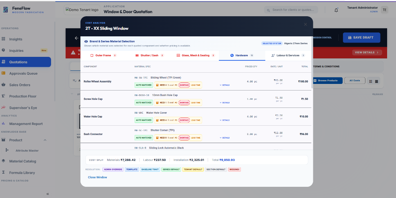Open the Labour & Services tab
The width and height of the screenshot is (396, 198).
(x=288, y=55)
